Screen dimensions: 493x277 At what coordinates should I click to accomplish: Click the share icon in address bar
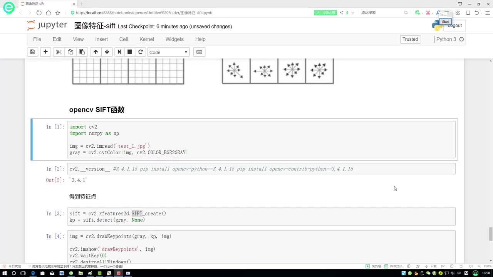point(341,13)
